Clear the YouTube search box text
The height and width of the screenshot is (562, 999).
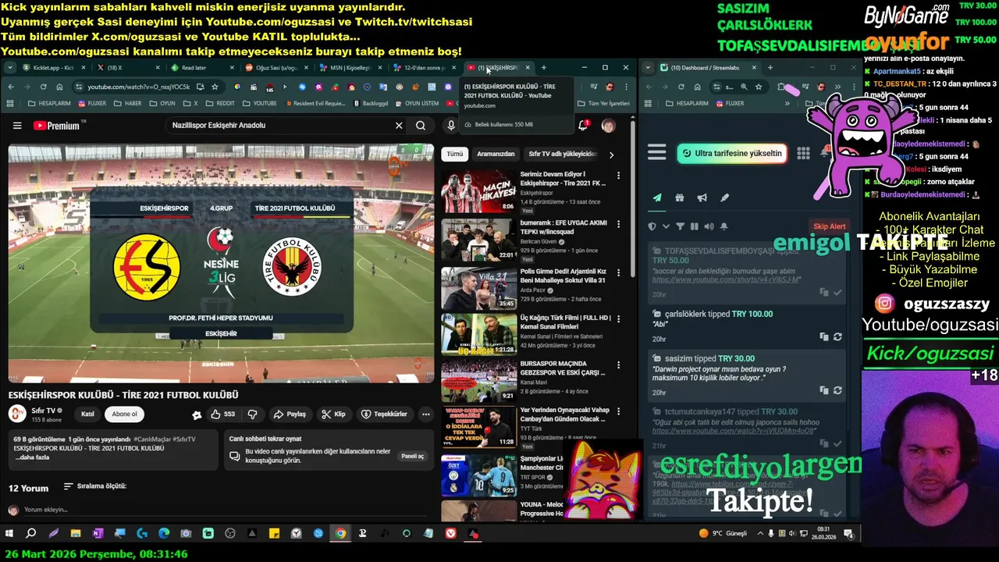tap(399, 126)
